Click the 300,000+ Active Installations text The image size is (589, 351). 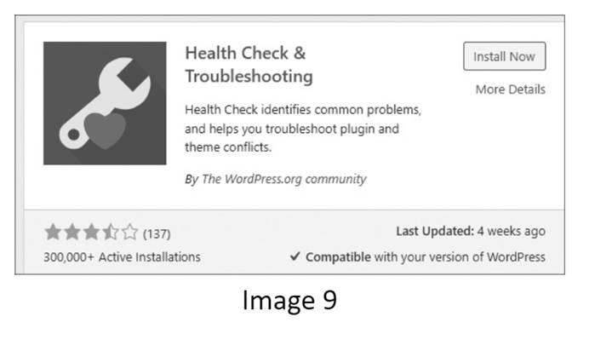(122, 257)
